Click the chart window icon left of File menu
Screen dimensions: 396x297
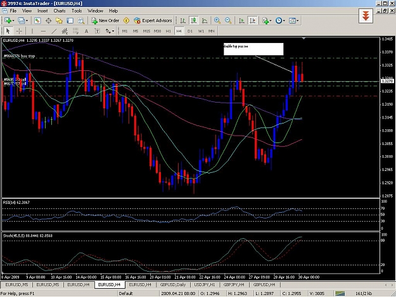pyautogui.click(x=4, y=11)
